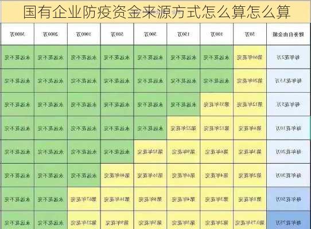
Task: Click the 每年花5万 row label
Action: coord(288,104)
